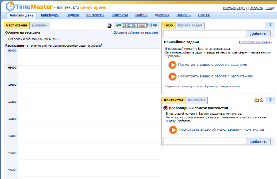Expand the Еще >> menu
The image size is (277, 179).
204,15
